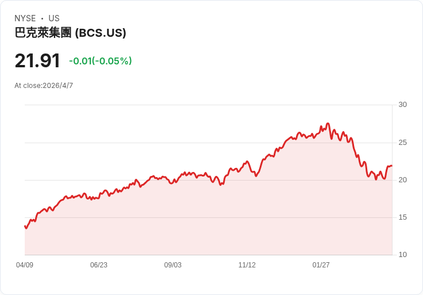Click the 20 price axis label
Image resolution: width=423 pixels, height=295 pixels.
403,180
